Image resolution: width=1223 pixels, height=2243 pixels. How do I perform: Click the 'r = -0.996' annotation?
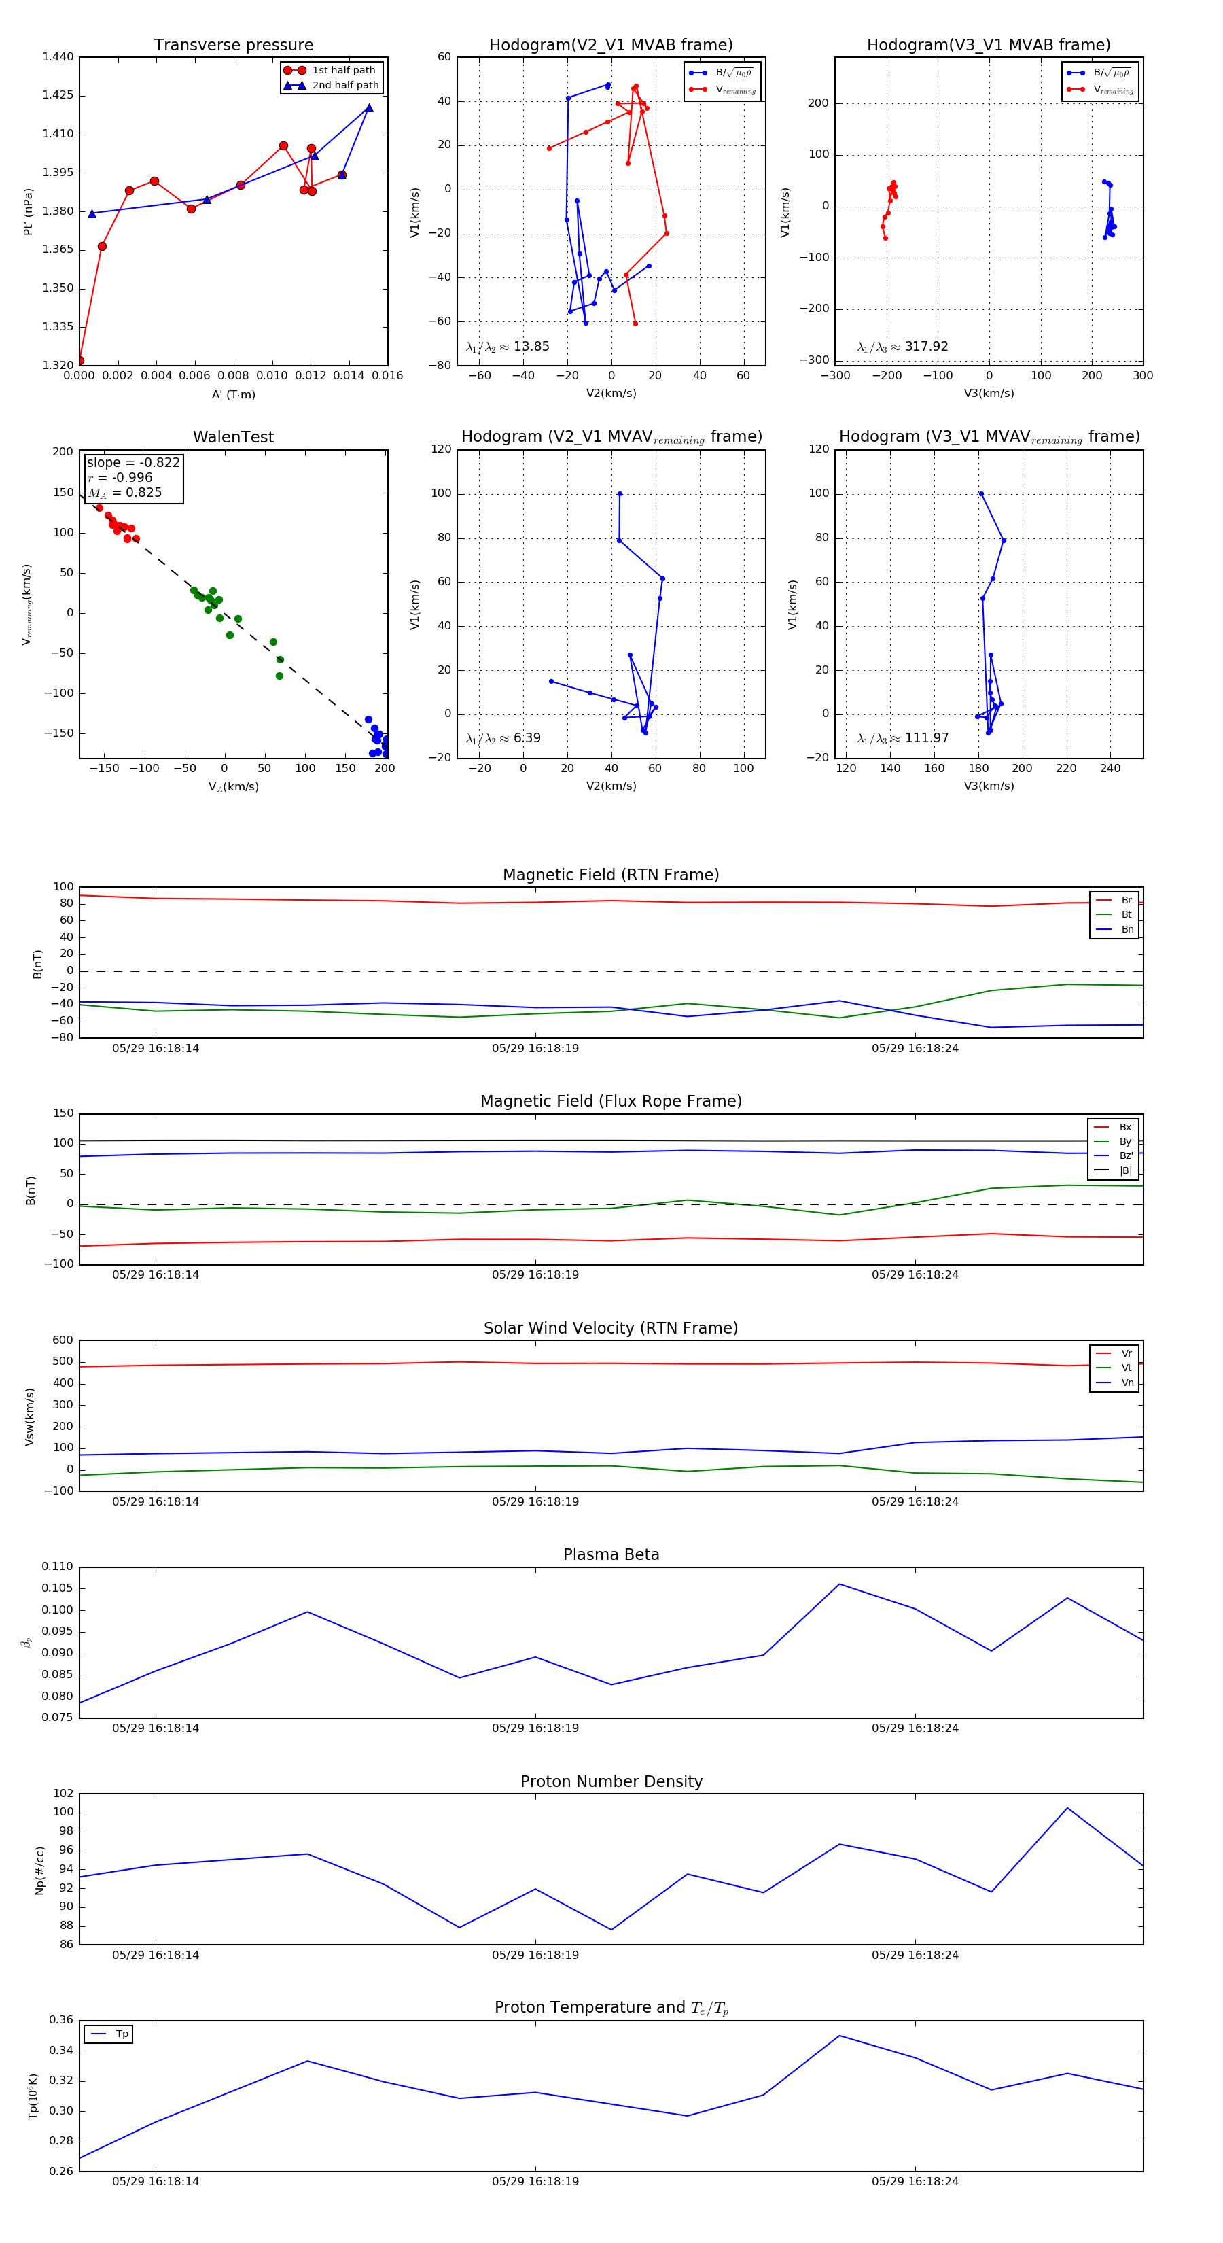point(120,477)
